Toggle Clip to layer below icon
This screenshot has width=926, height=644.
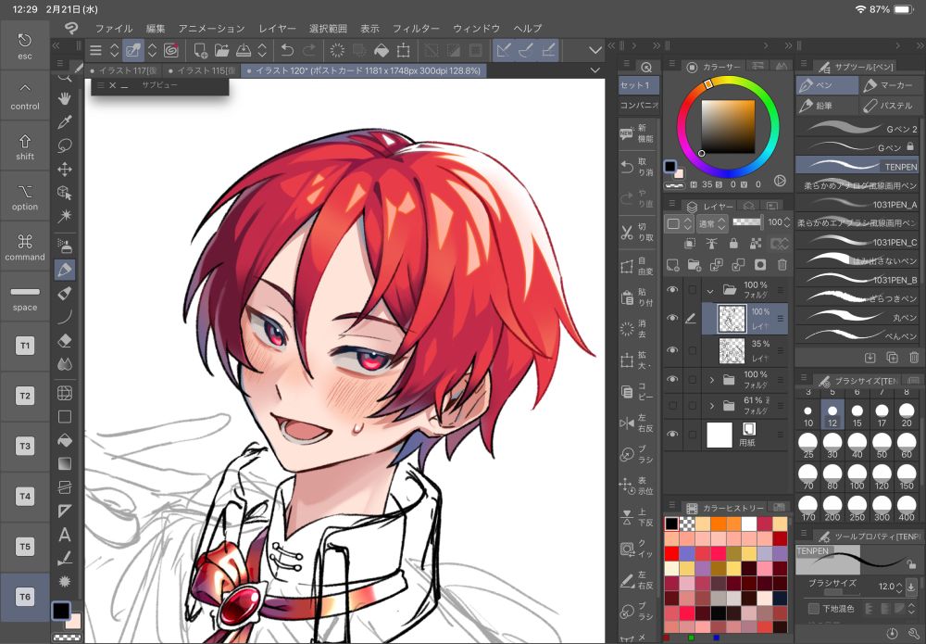690,244
